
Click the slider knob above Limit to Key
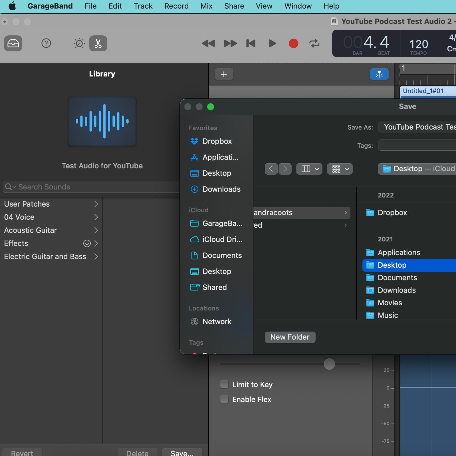pos(329,364)
